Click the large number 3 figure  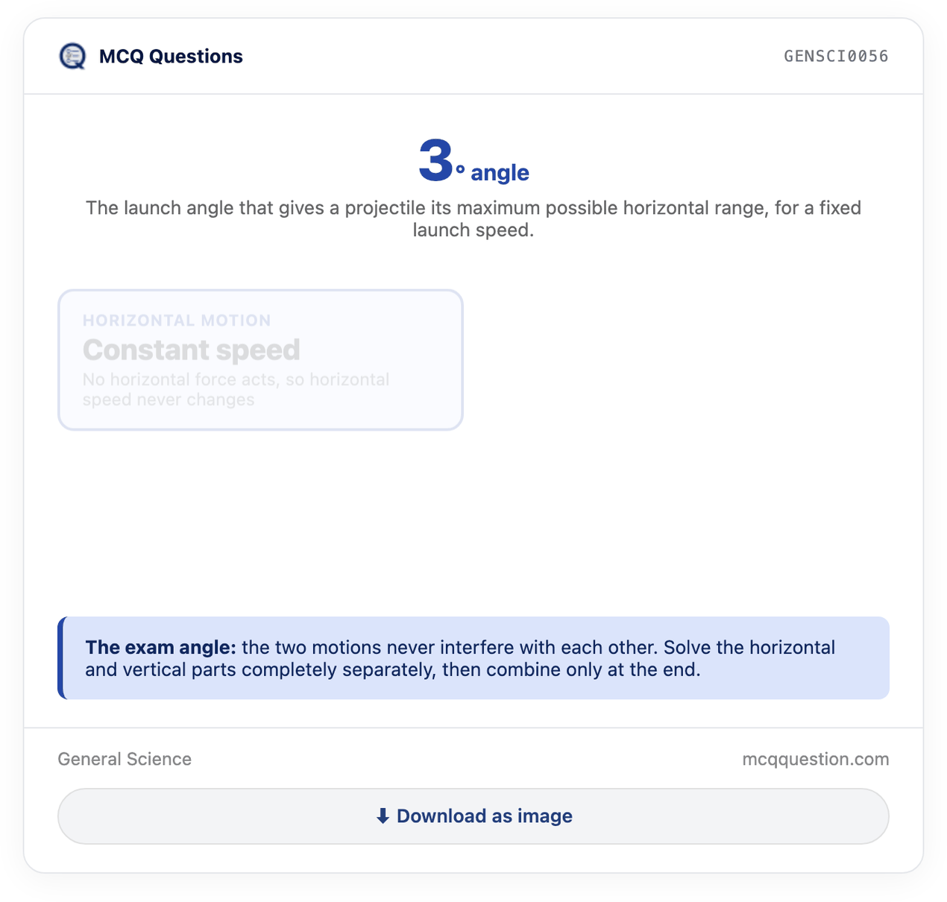(435, 160)
